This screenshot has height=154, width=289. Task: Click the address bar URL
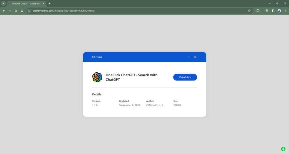(x=64, y=11)
